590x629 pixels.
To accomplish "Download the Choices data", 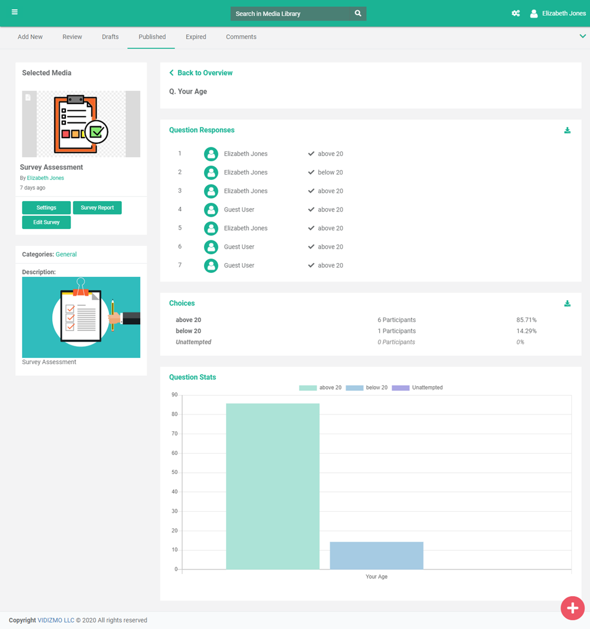I will 567,304.
